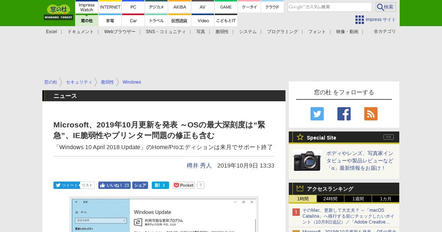
Task: Select the 写真 category
Action: pos(201,32)
